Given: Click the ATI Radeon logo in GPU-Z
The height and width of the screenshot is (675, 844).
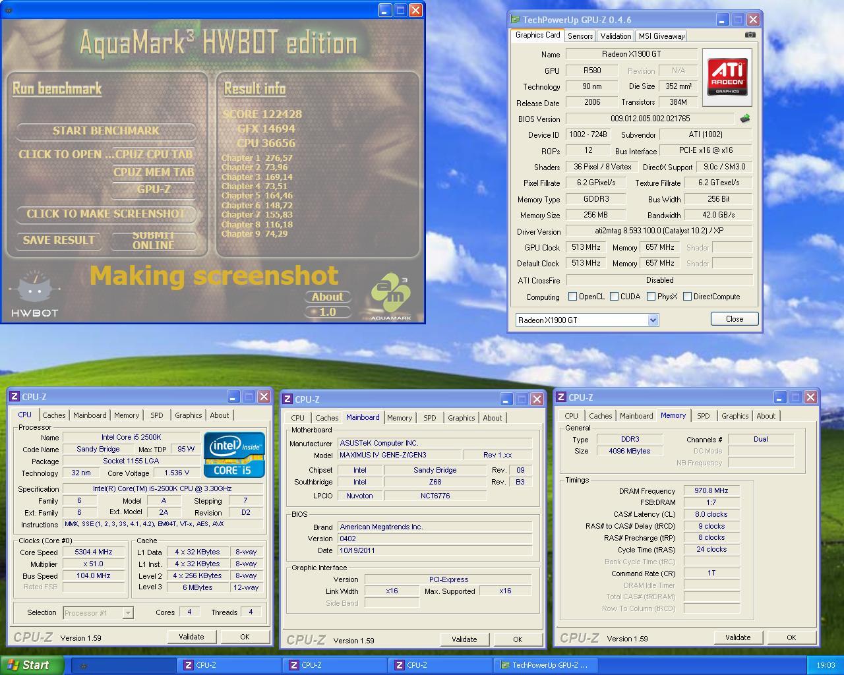Looking at the screenshot, I should 727,77.
